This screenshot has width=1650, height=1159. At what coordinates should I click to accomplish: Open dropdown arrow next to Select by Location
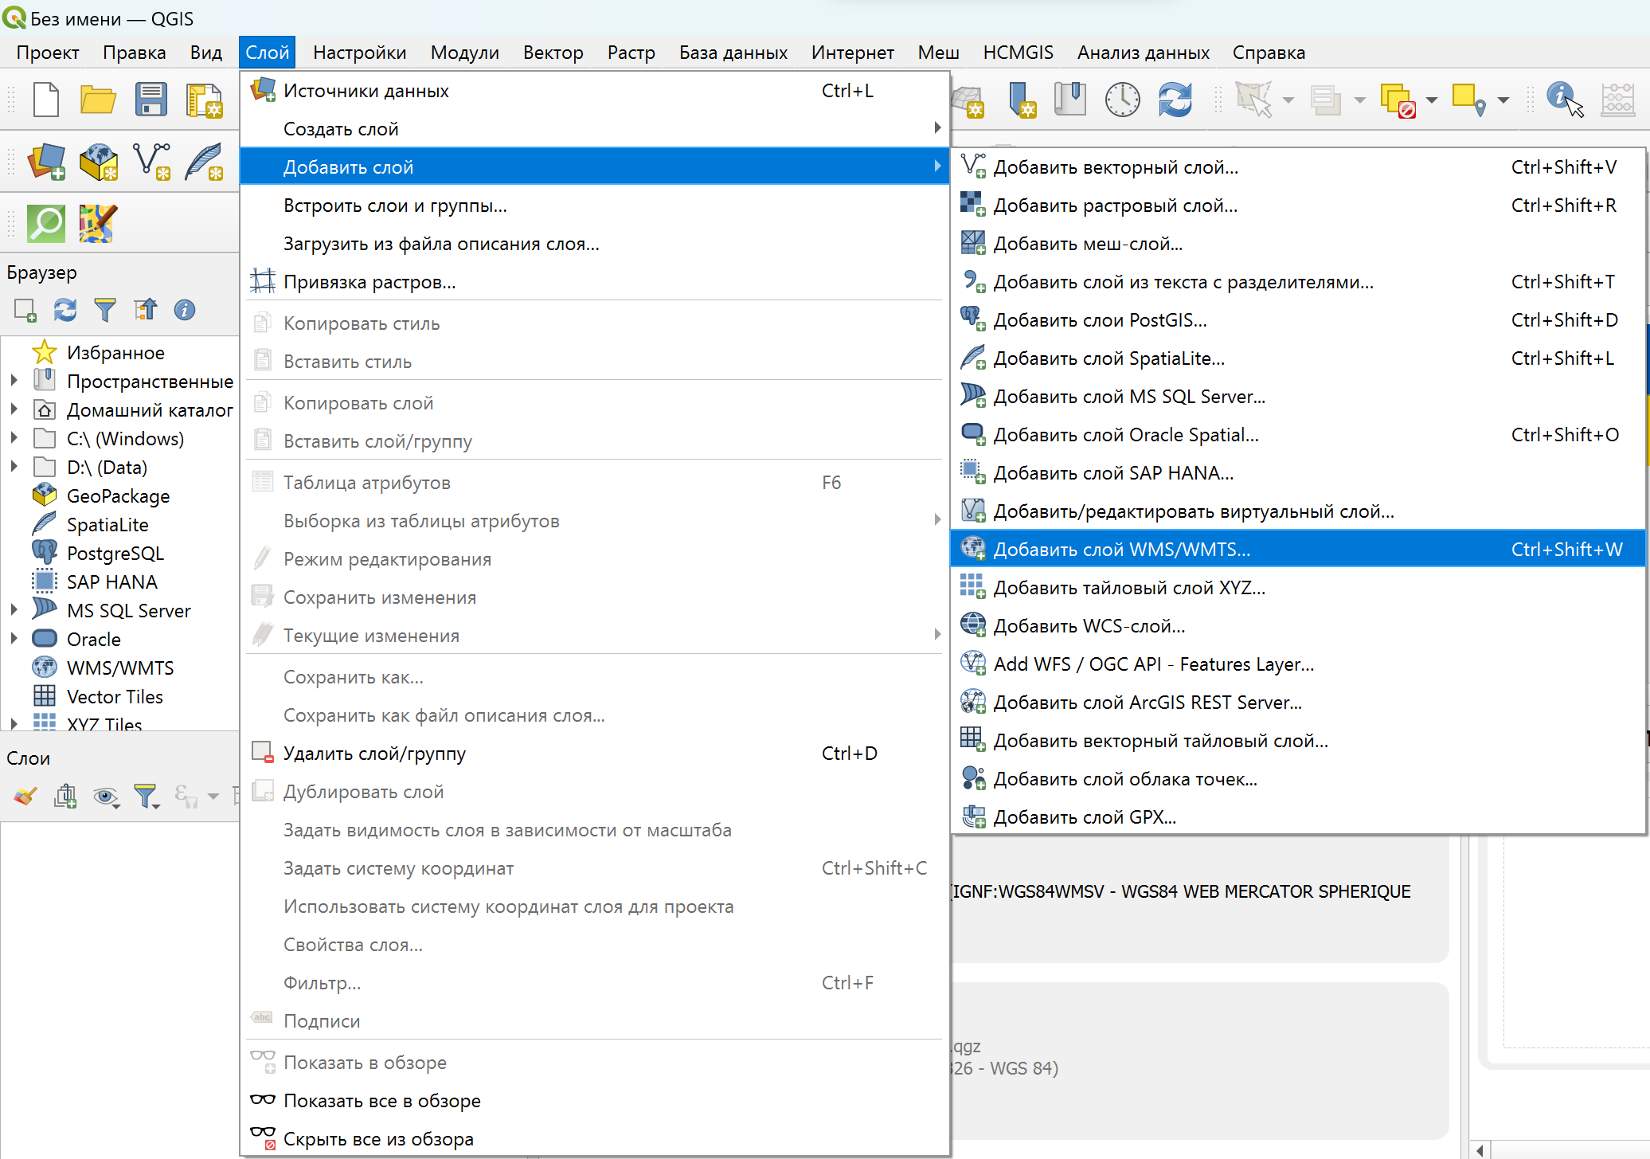pyautogui.click(x=1503, y=100)
